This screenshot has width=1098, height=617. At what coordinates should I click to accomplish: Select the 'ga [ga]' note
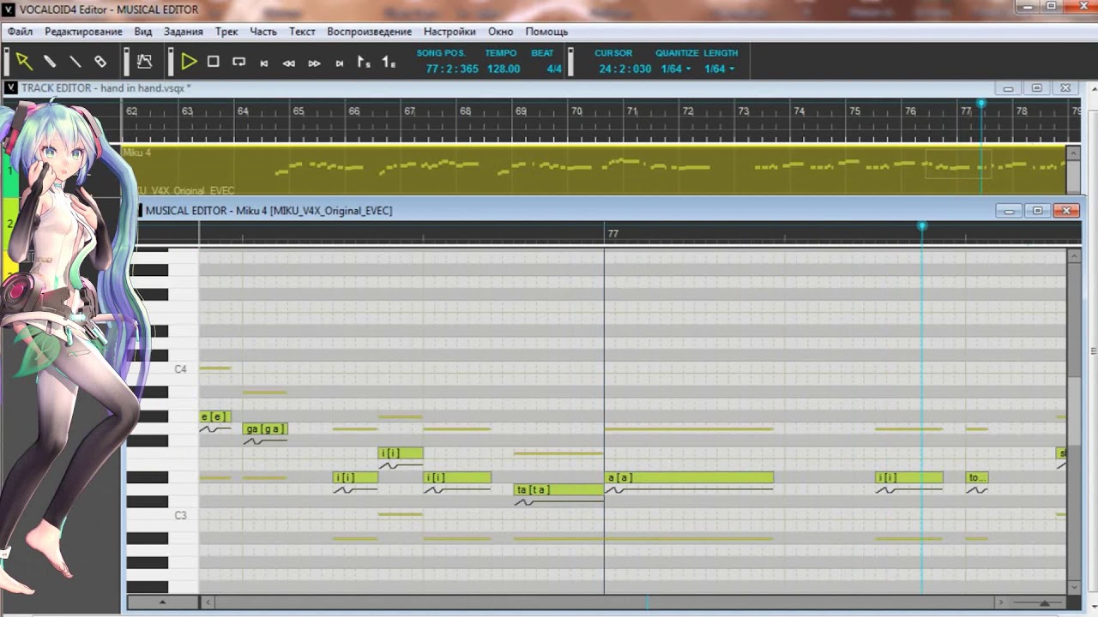click(265, 428)
